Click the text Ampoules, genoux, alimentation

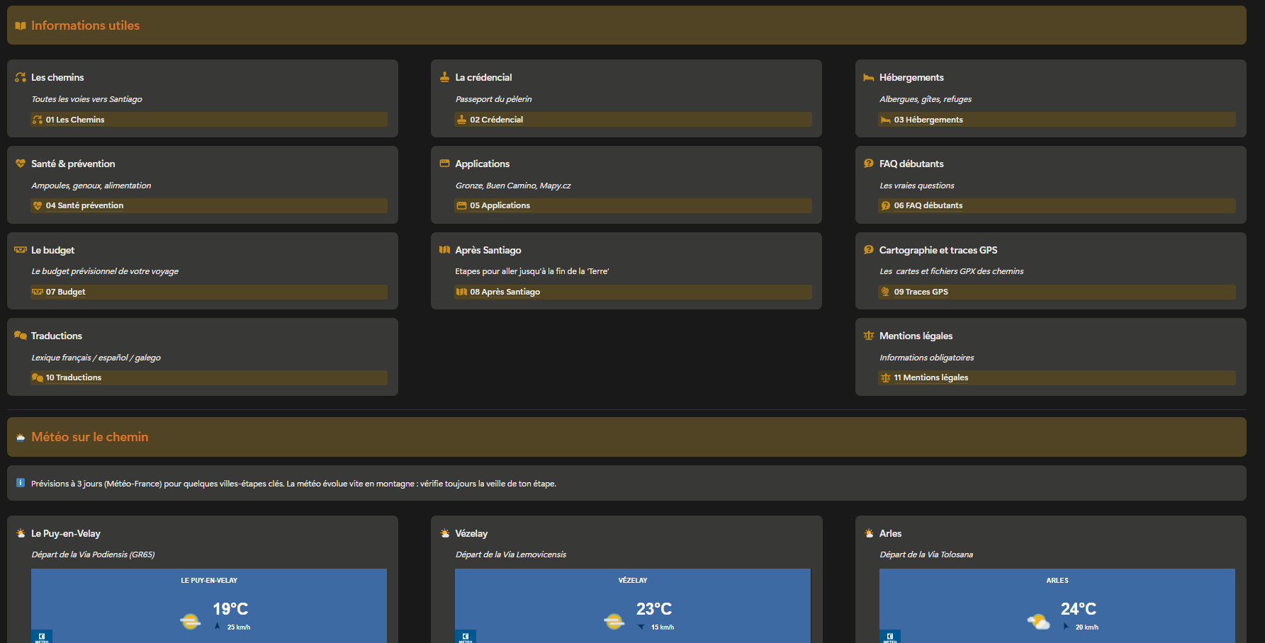[x=91, y=186]
